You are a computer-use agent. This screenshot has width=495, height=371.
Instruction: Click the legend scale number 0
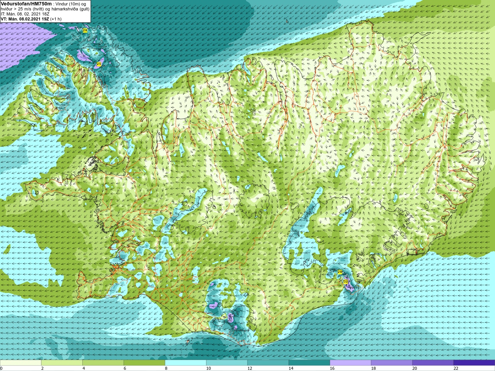pyautogui.click(x=1, y=368)
